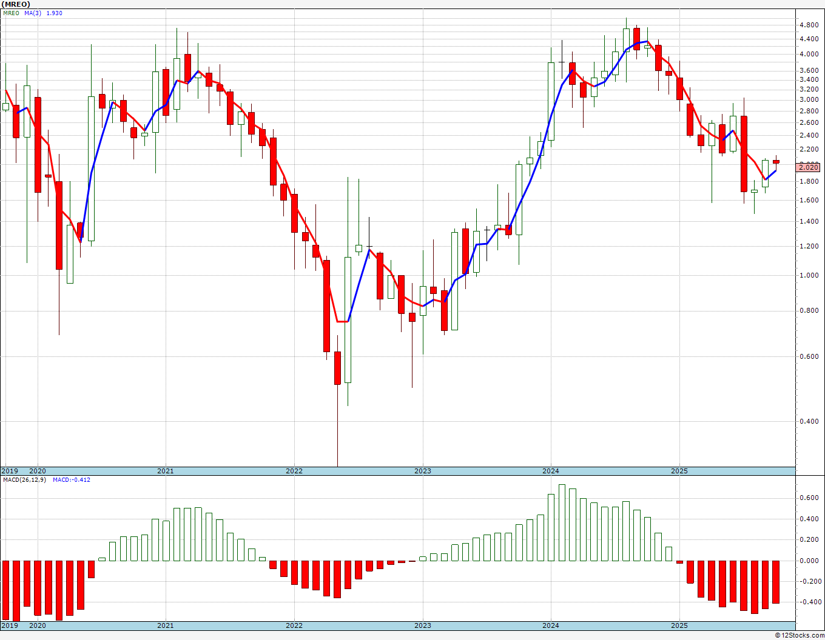Click 2022 on the price chart time axis
Image resolution: width=825 pixels, height=640 pixels.
click(294, 471)
